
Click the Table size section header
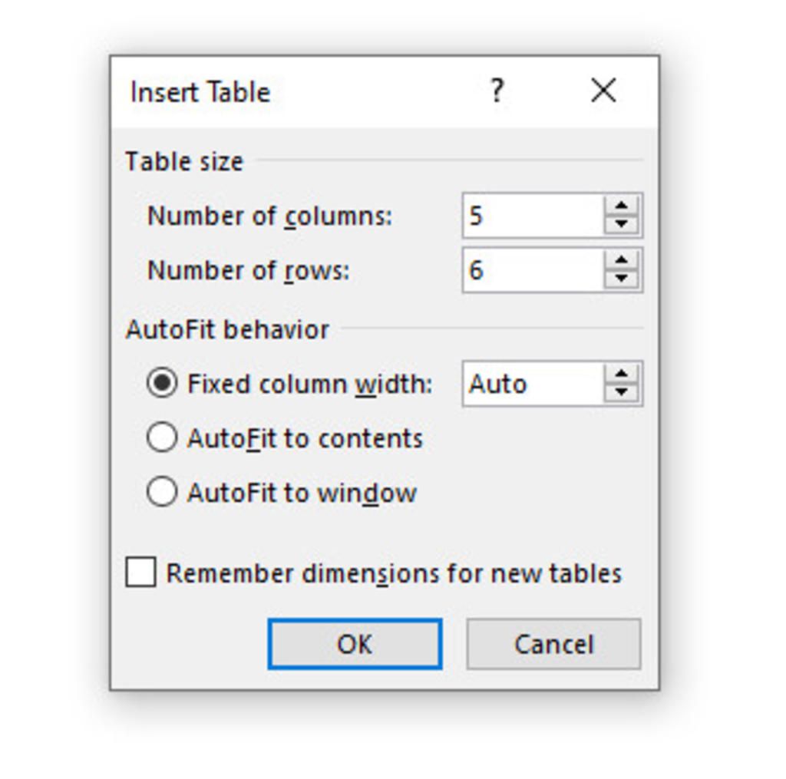183,161
